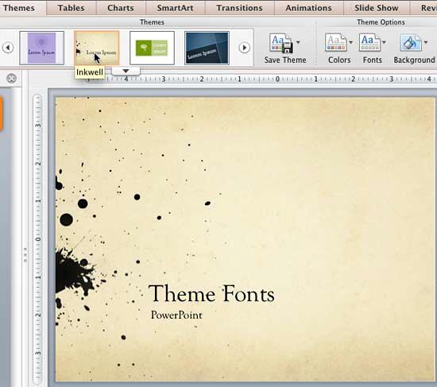Open the Colors dropdown arrow
Image resolution: width=437 pixels, height=387 pixels.
pos(351,42)
